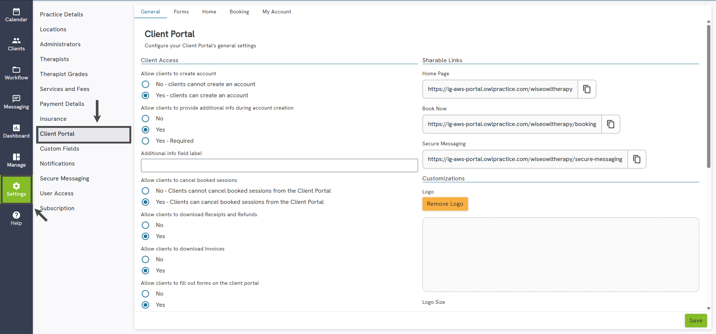
Task: Click the scrollbar down arrow
Action: tap(709, 308)
